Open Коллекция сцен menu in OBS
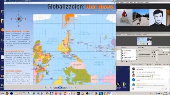This screenshot has width=170, height=95. point(131,35)
